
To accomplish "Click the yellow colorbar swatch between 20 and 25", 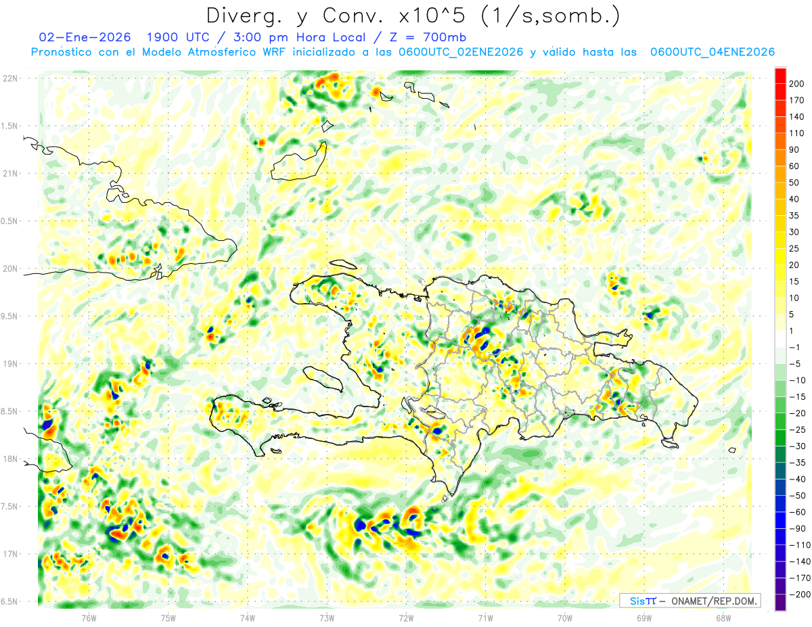I will click(780, 256).
